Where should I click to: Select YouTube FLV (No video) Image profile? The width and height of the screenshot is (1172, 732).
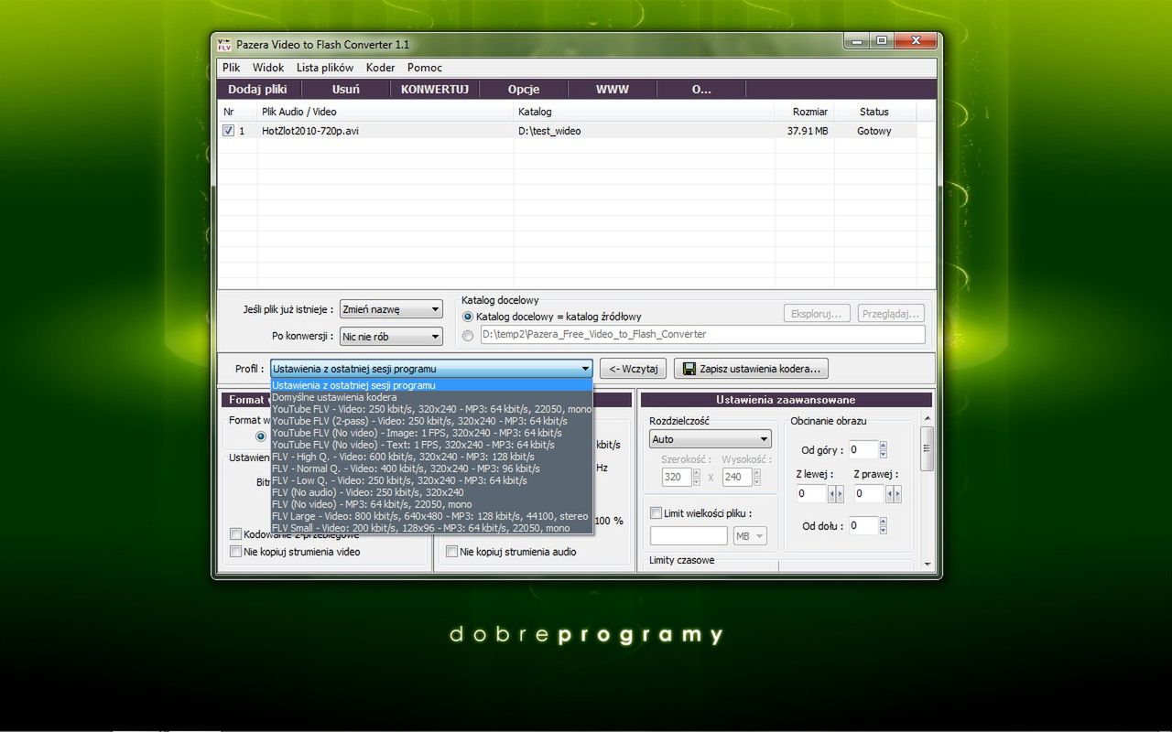tap(432, 433)
